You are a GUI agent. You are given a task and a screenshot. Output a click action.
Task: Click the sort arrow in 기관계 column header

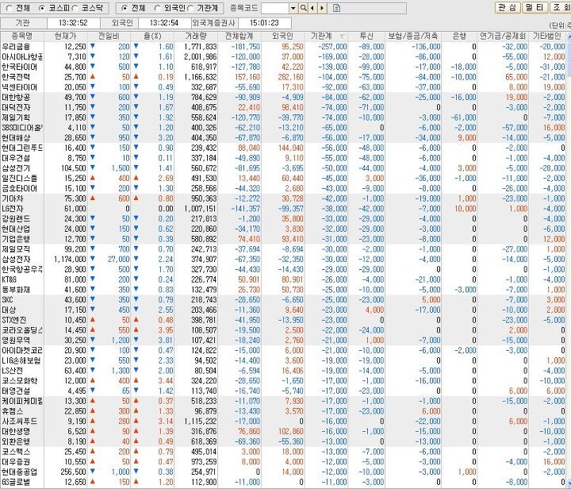tap(342, 37)
